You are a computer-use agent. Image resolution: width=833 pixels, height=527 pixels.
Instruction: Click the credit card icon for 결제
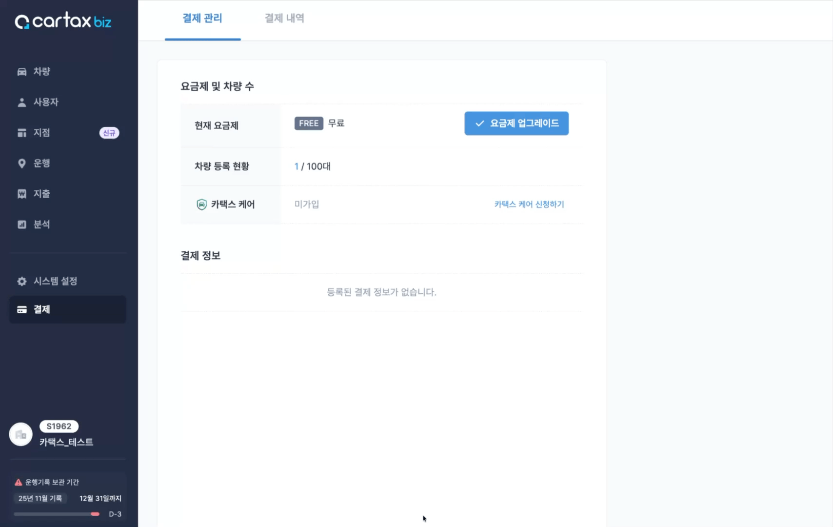(22, 309)
